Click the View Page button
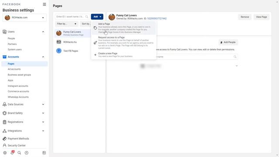The image size is (279, 157). tap(262, 17)
